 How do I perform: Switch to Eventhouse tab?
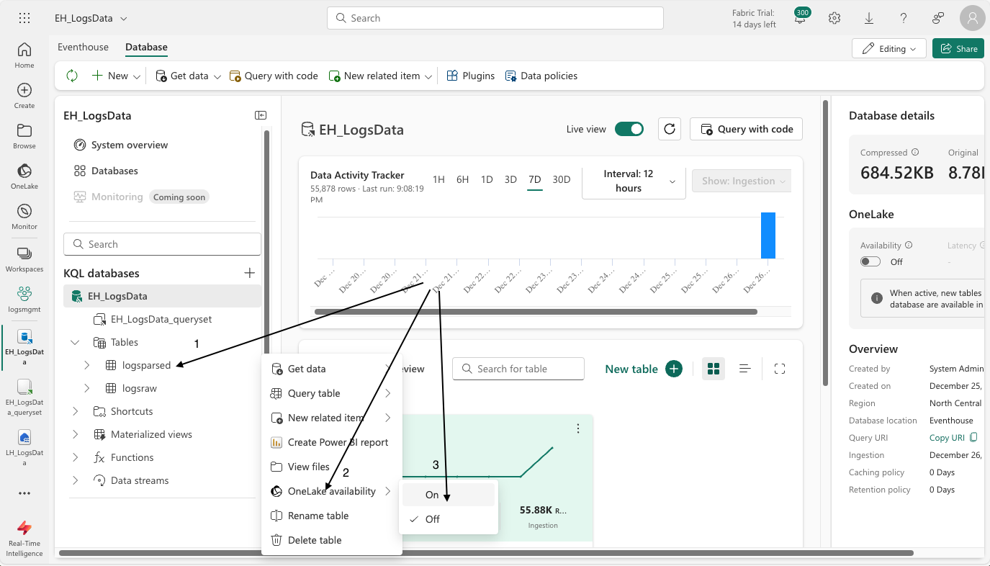click(83, 47)
